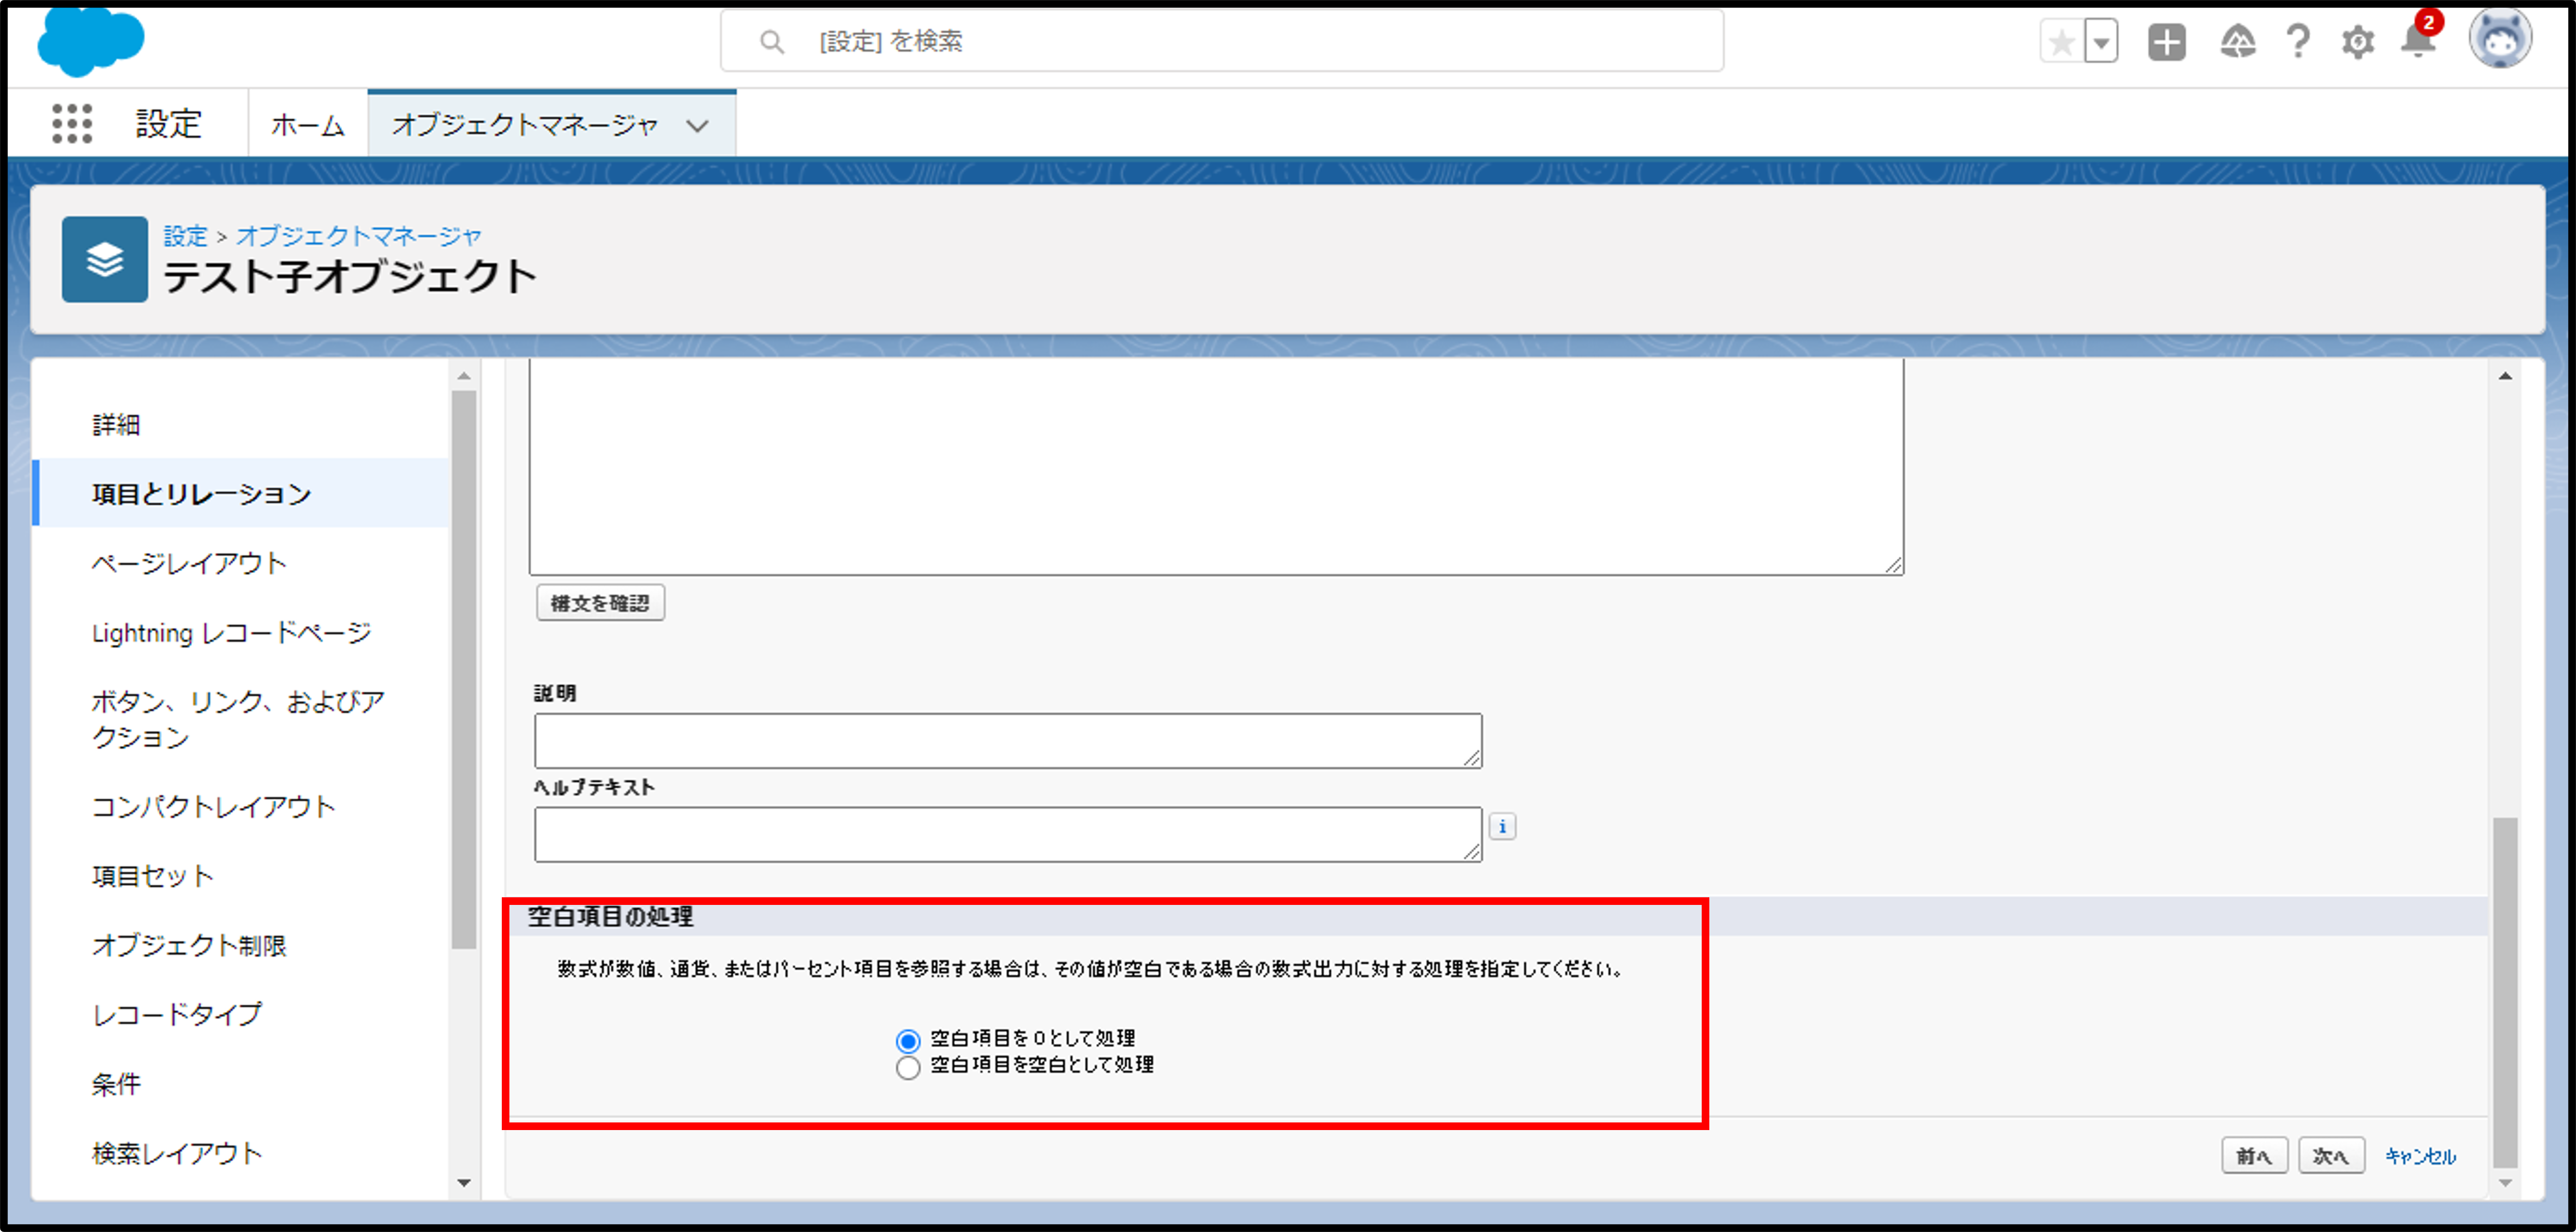Click the Salesforce cloud logo
Image resolution: width=2576 pixels, height=1232 pixels.
point(90,40)
